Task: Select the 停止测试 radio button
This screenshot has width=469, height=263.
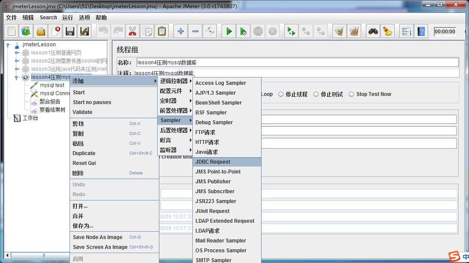Action: pyautogui.click(x=316, y=94)
